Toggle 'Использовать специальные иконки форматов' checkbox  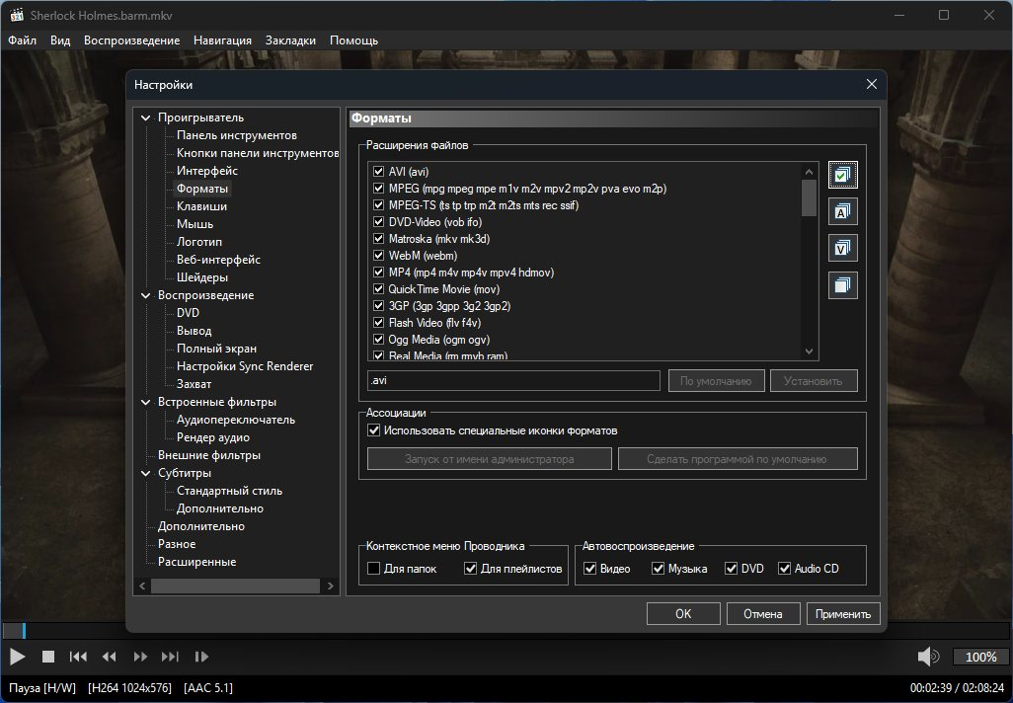pyautogui.click(x=374, y=430)
